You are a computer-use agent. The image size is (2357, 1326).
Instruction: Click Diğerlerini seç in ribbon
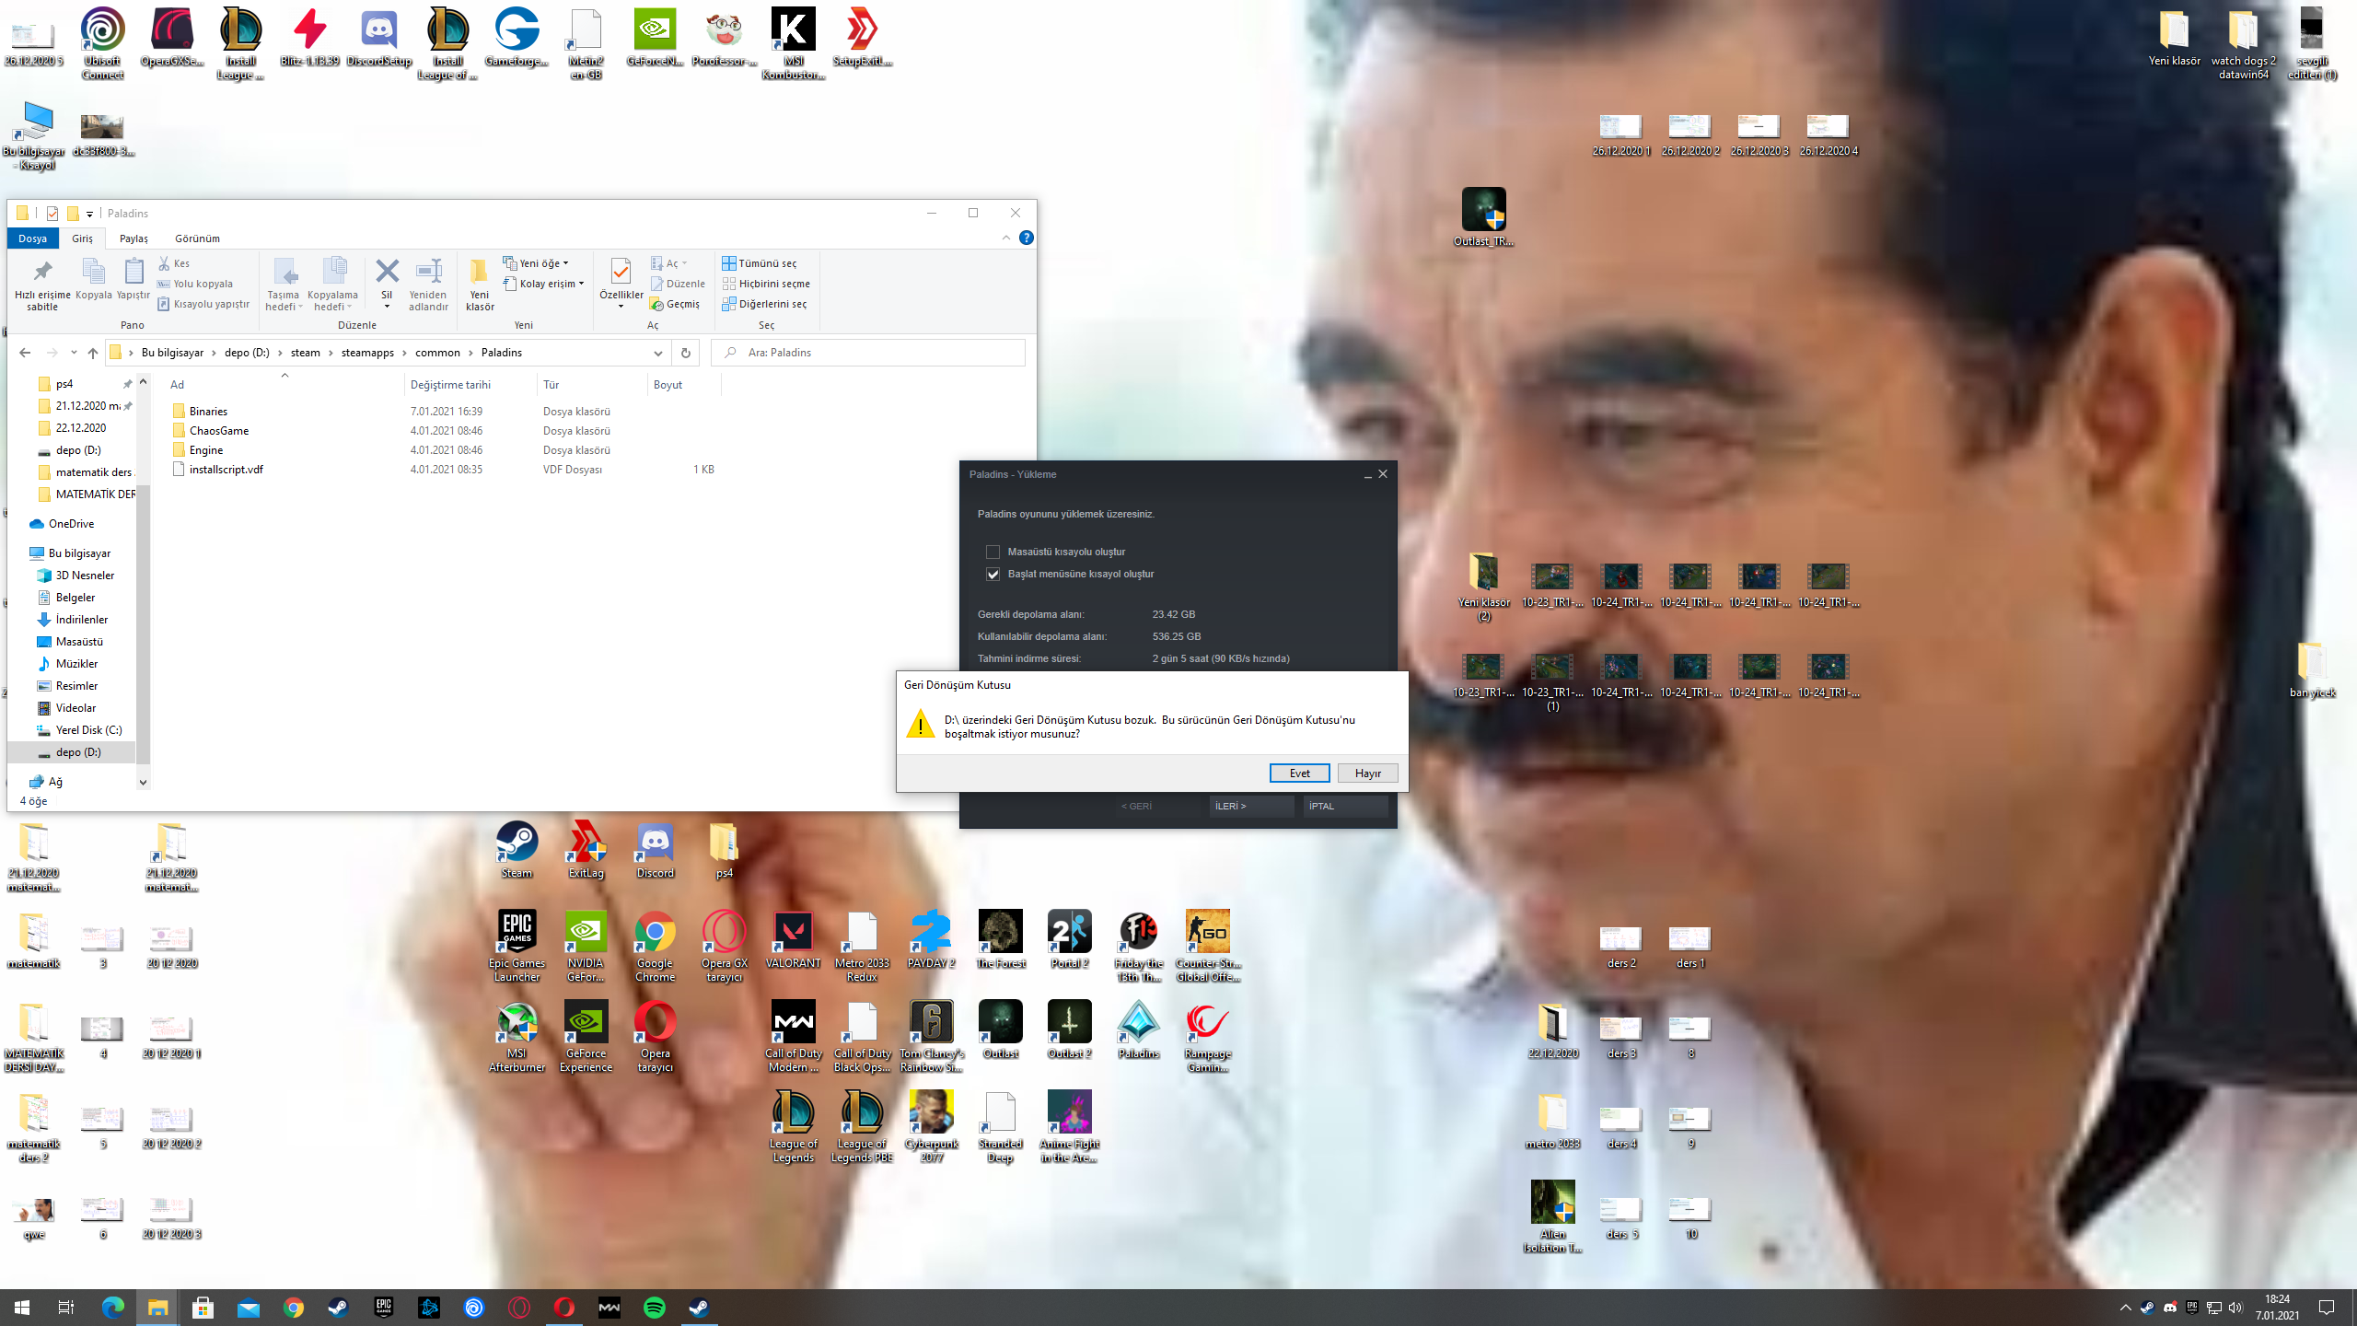[764, 304]
